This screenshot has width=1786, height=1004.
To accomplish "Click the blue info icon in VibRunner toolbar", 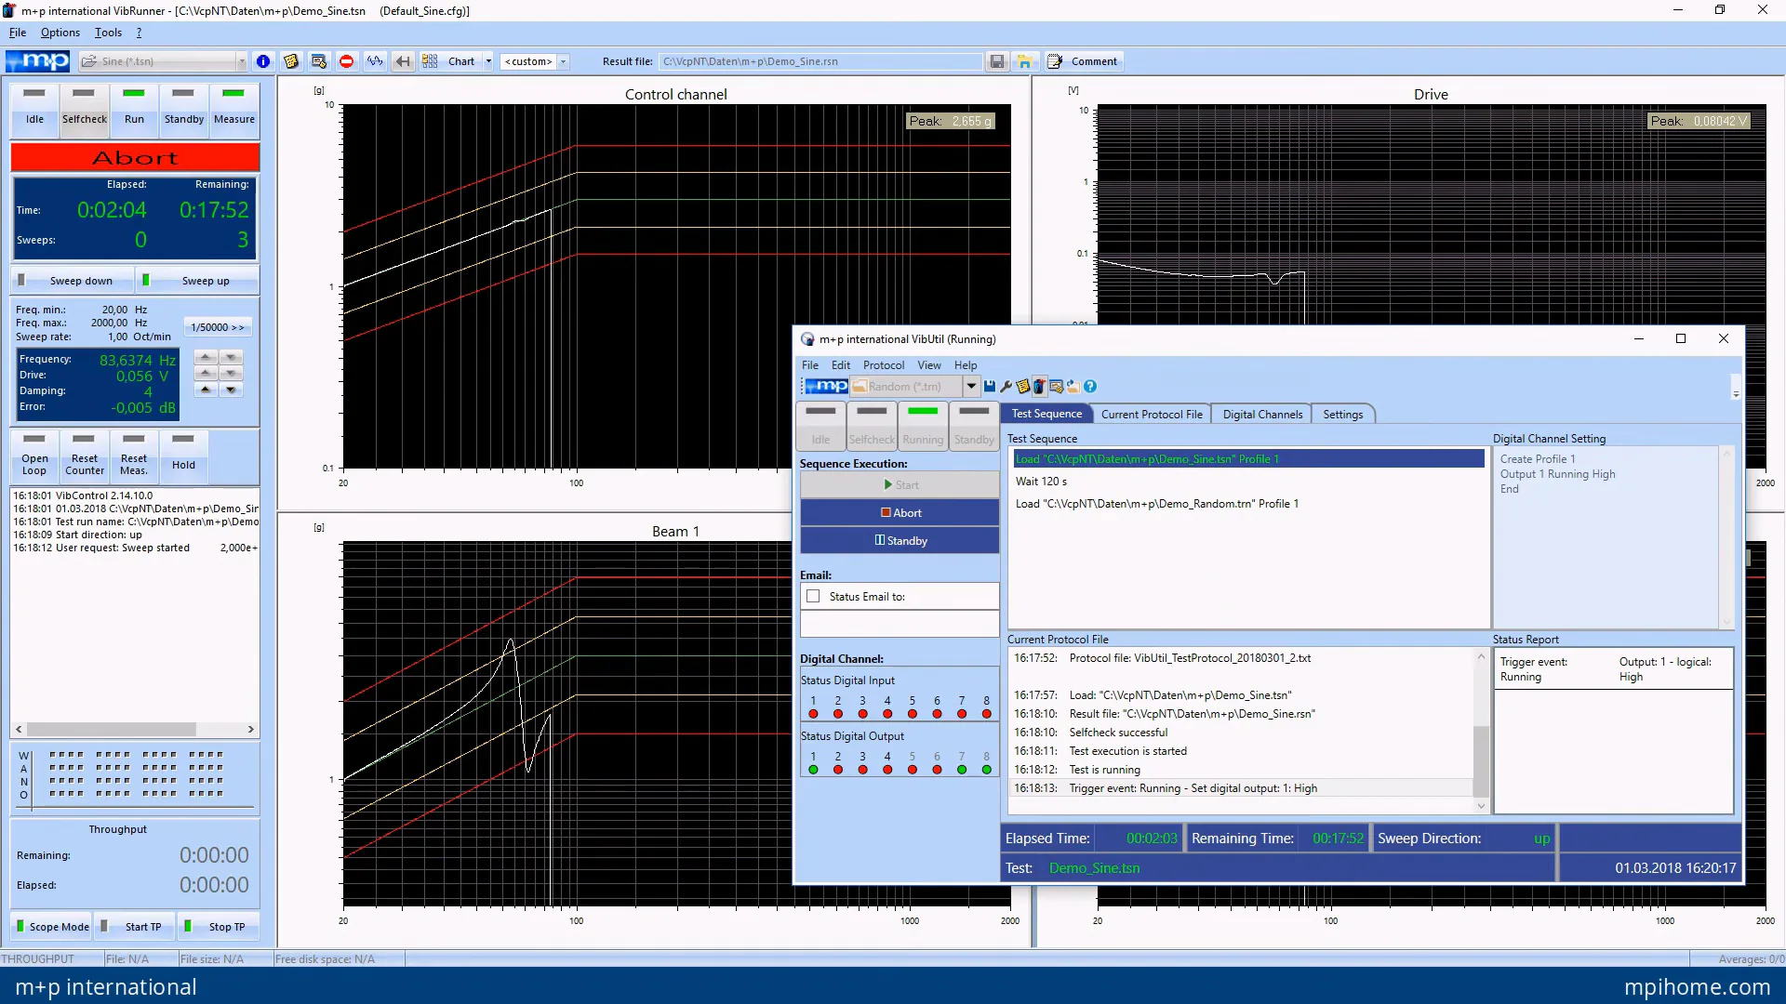I will point(263,61).
